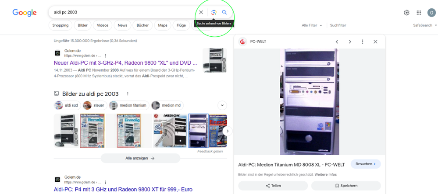Click the Google Lens image search icon
The width and height of the screenshot is (438, 194).
click(x=214, y=13)
